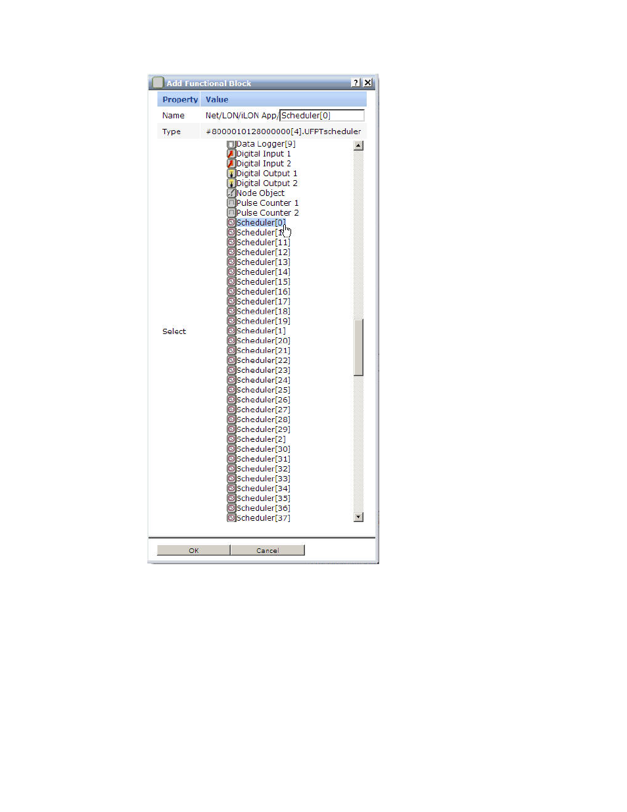Select Digital Output 2 entry
Viewport: 627px width, 812px height.
pyautogui.click(x=267, y=183)
